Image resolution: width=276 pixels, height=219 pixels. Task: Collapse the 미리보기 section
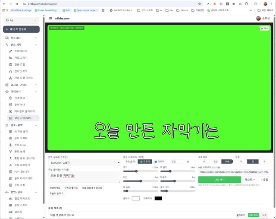click(x=21, y=92)
